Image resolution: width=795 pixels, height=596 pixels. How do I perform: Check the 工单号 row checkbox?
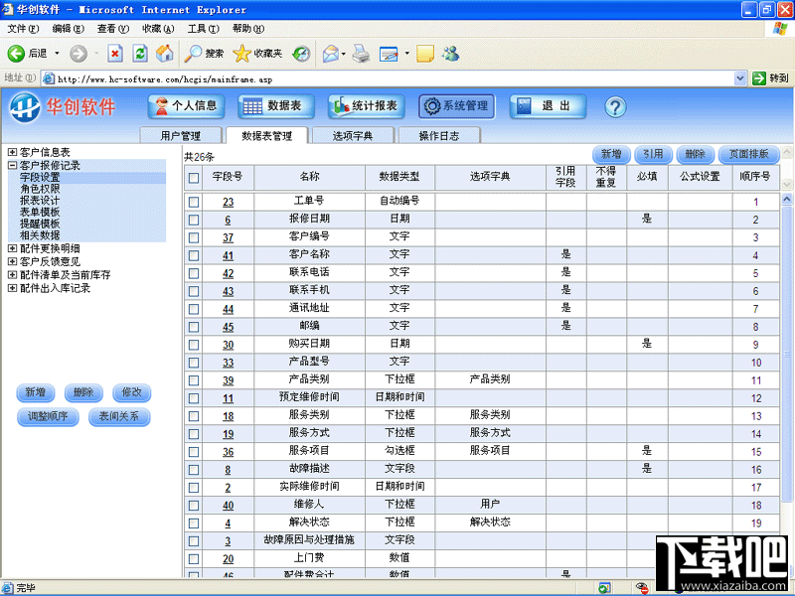click(x=194, y=202)
